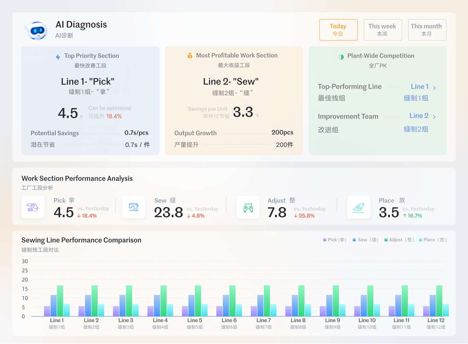Expand Improvement Team chevron arrow
Viewport: 468px width, 344px height.
[434, 117]
